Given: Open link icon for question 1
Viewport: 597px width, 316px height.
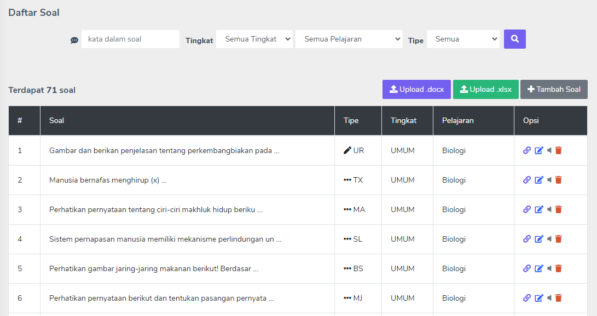Looking at the screenshot, I should click(527, 150).
